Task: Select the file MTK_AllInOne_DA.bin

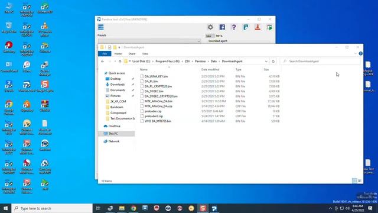Action: 158,101
